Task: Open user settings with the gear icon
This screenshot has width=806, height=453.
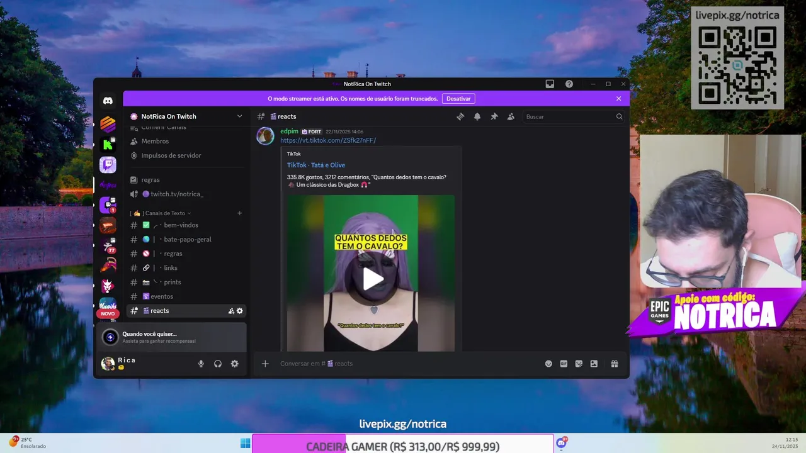Action: 234,364
